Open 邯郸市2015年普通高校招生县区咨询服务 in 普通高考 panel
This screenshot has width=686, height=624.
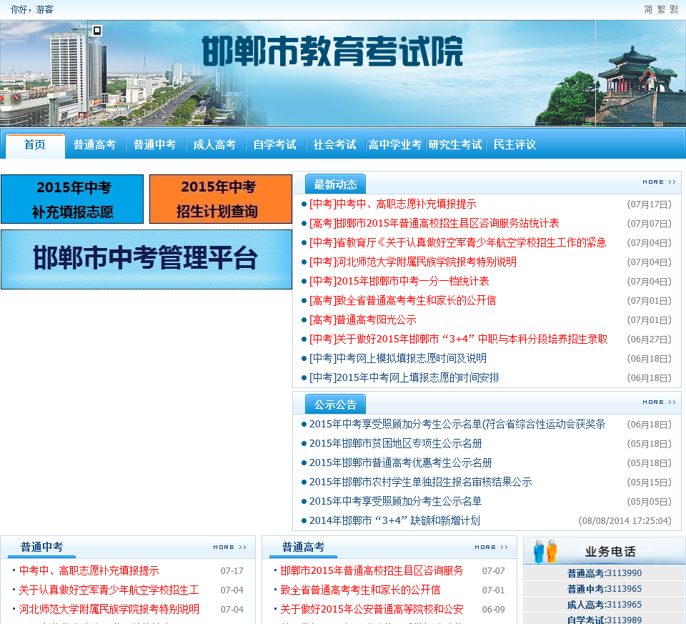pyautogui.click(x=372, y=570)
